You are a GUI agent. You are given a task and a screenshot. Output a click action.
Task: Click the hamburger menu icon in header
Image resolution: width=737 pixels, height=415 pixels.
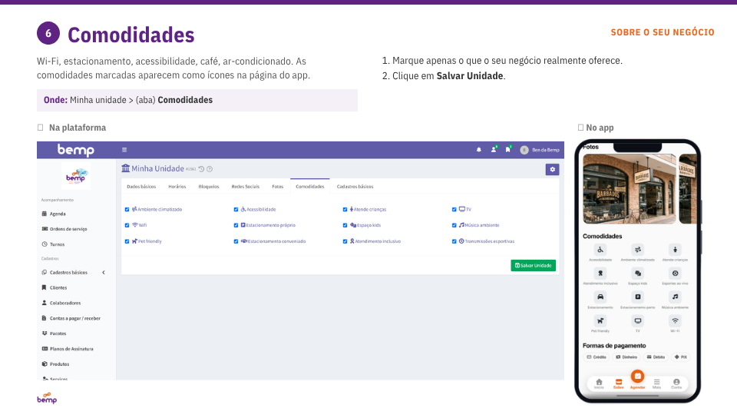(x=124, y=150)
